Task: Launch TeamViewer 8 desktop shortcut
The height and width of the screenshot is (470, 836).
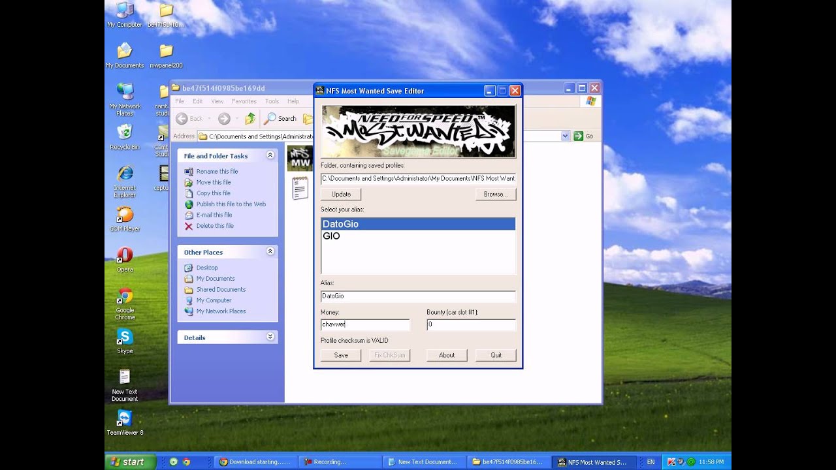Action: tap(125, 422)
